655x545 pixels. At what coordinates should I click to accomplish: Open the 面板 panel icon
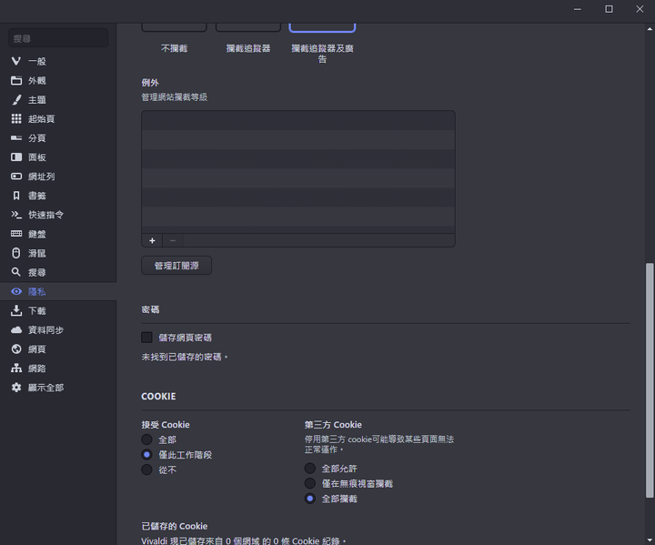point(16,157)
